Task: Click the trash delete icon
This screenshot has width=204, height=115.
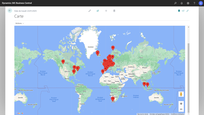Action: pyautogui.click(x=114, y=11)
